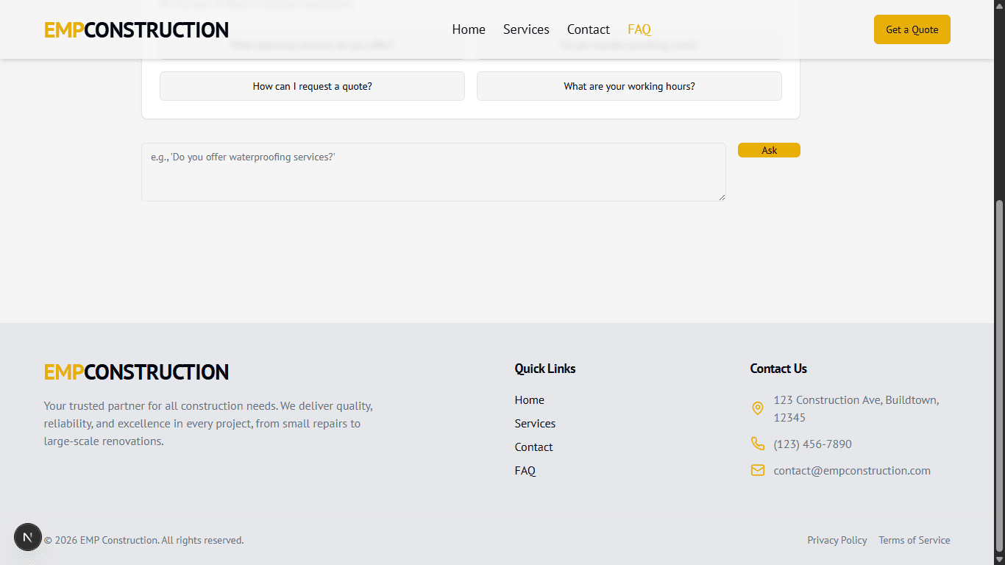Screen dimensions: 1005x565
Task: Go to Services in the top navigation
Action: (x=526, y=29)
